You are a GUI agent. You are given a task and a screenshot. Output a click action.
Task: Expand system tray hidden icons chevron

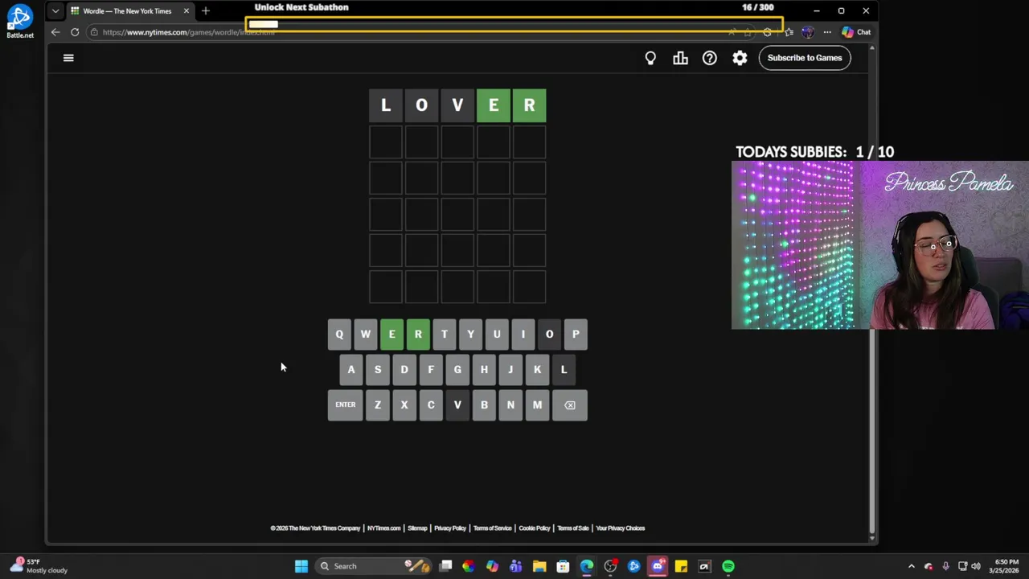point(911,566)
